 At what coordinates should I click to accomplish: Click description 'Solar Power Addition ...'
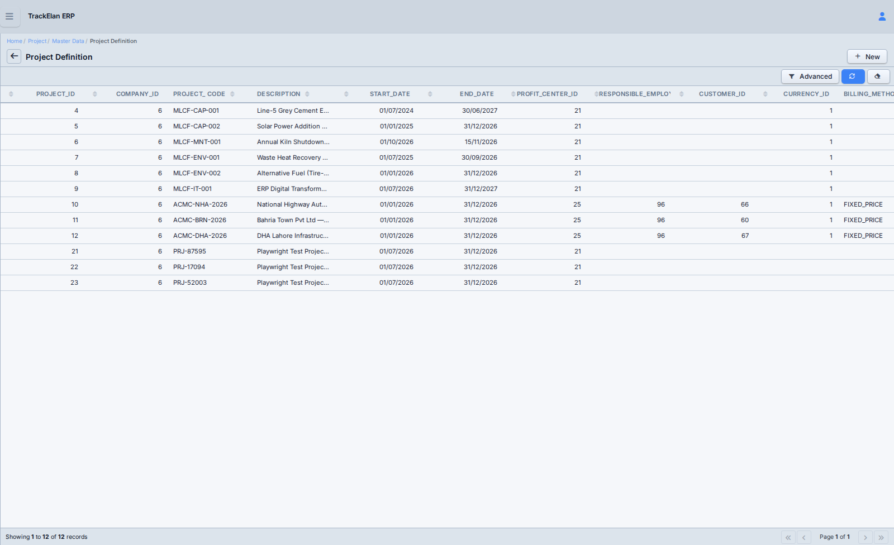pos(292,126)
